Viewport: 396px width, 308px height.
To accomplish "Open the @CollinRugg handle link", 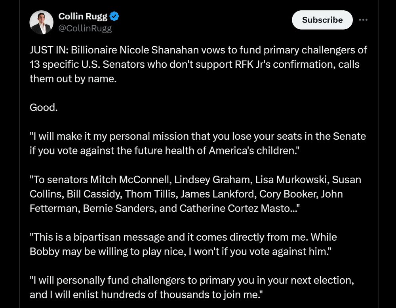I will point(85,29).
